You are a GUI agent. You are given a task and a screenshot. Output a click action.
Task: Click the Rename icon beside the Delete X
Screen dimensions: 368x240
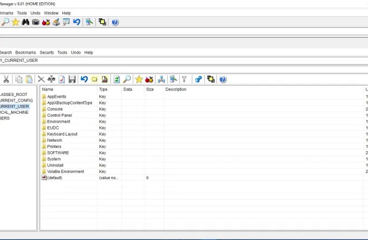(51, 79)
